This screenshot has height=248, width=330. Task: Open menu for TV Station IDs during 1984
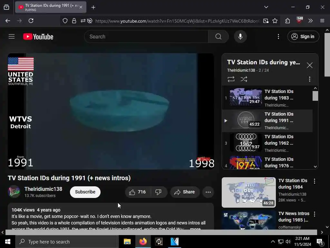click(x=314, y=181)
